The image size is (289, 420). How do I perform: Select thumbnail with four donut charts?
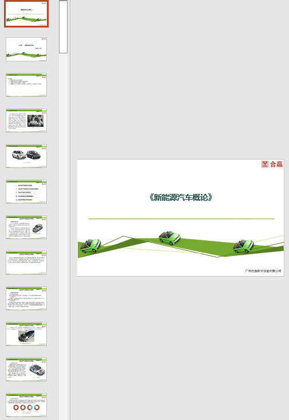[x=26, y=406]
